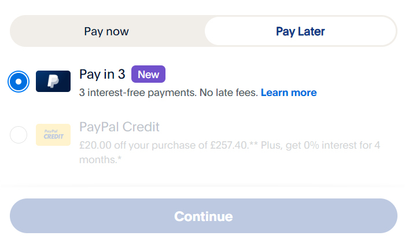The image size is (405, 243).
Task: Click the PayPal Credit option title
Action: [119, 127]
